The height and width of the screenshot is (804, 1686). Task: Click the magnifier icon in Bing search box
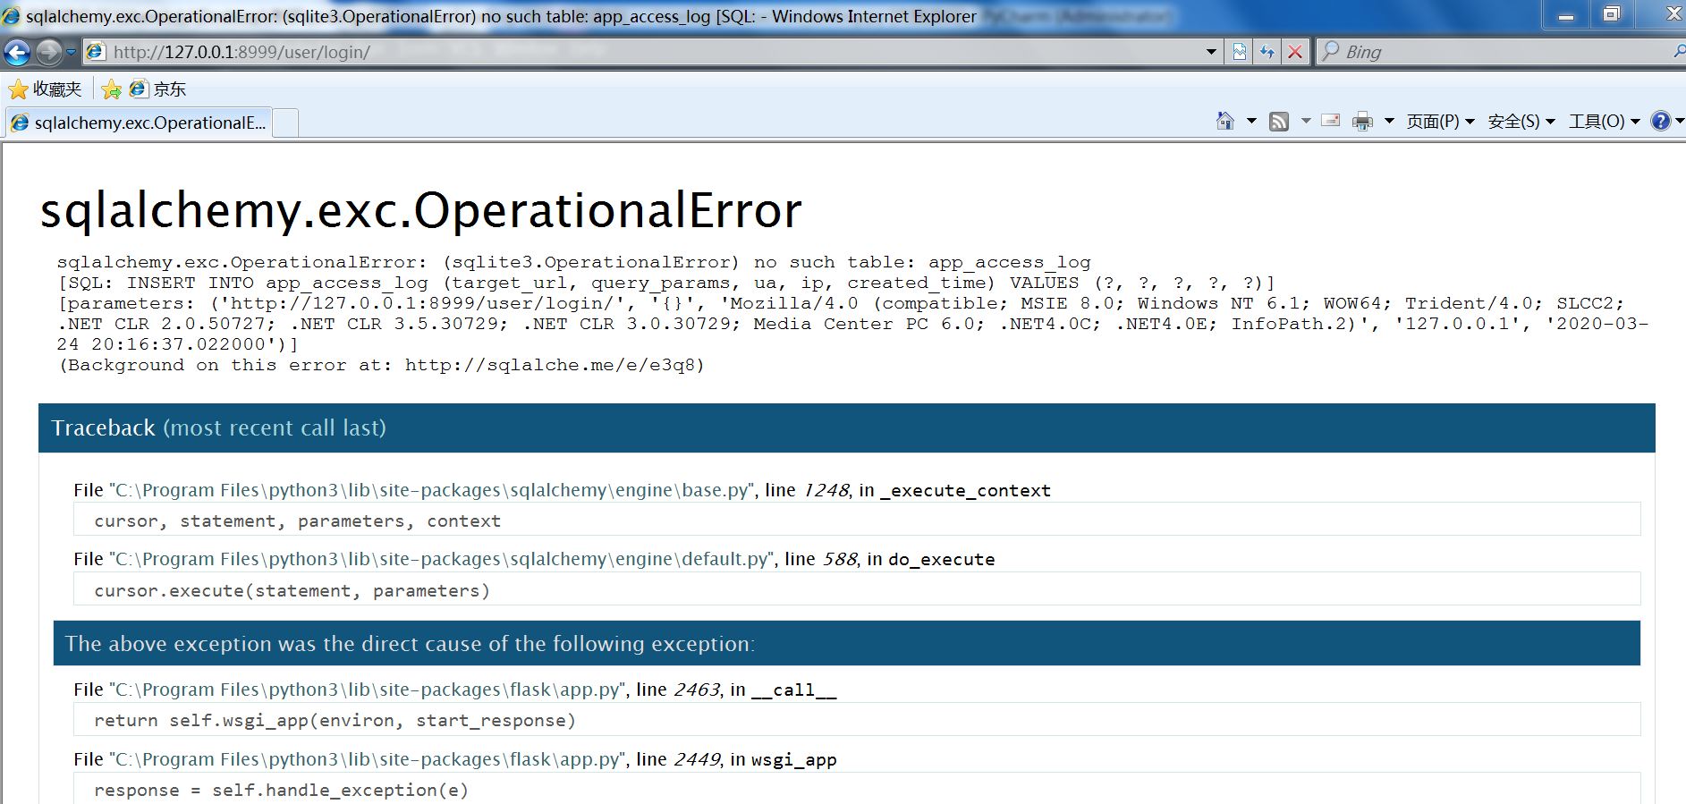click(1331, 51)
